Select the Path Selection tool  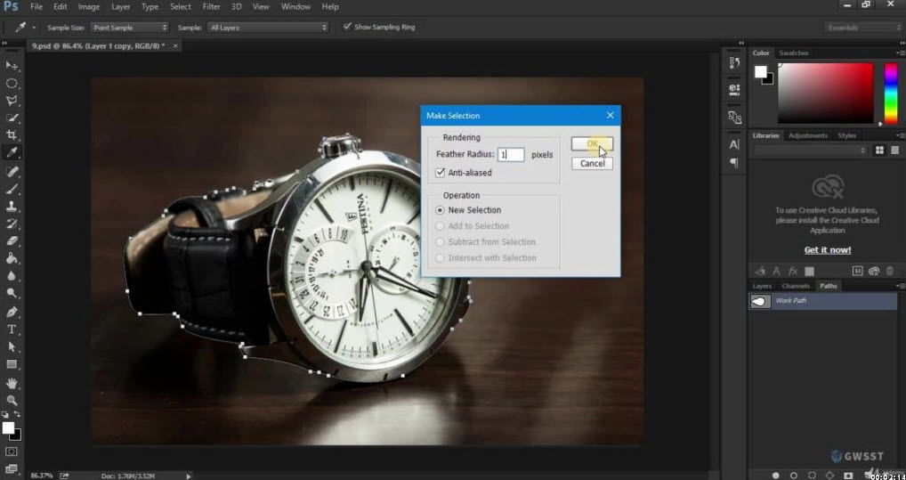pos(11,346)
